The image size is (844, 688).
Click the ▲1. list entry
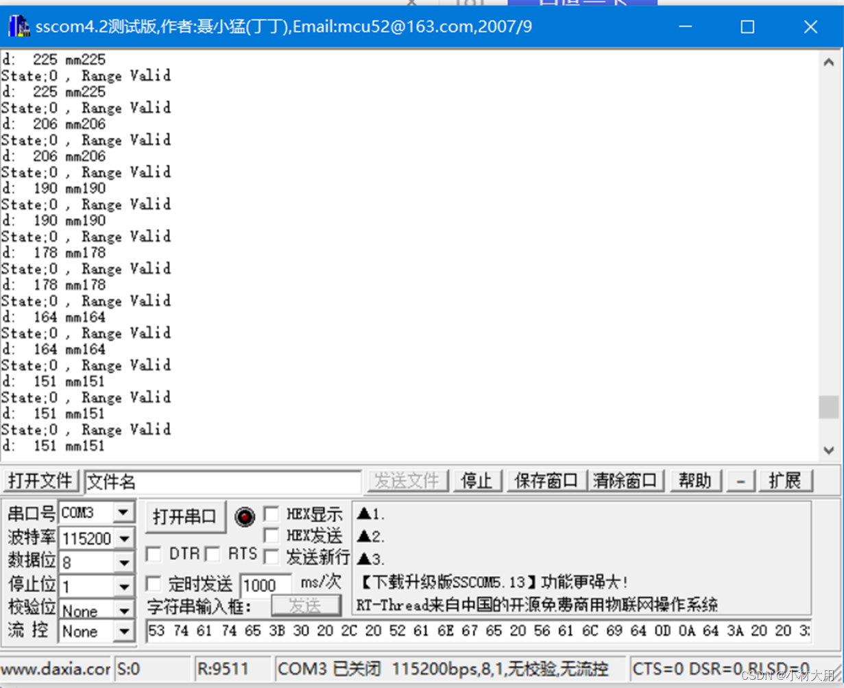pyautogui.click(x=371, y=514)
